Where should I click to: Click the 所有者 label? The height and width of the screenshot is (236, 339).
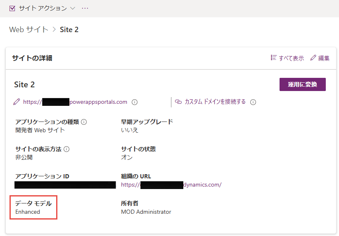point(130,203)
